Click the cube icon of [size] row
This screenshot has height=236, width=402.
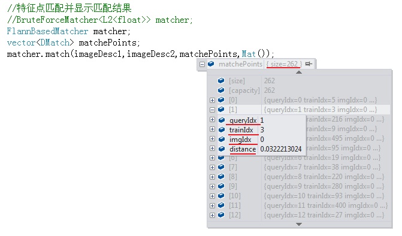(221, 81)
